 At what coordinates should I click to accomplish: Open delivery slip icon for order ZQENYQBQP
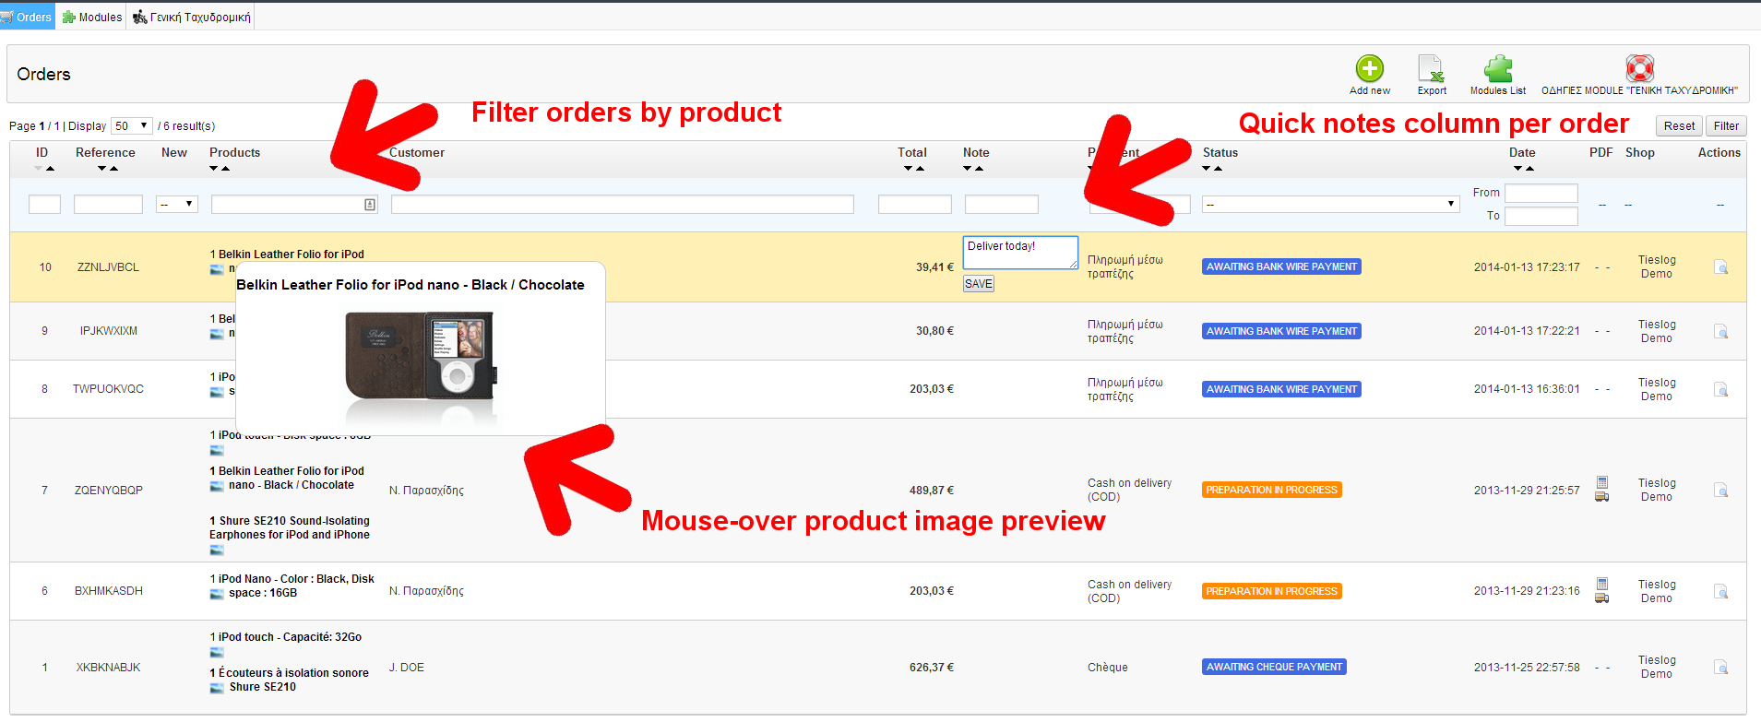point(1602,497)
